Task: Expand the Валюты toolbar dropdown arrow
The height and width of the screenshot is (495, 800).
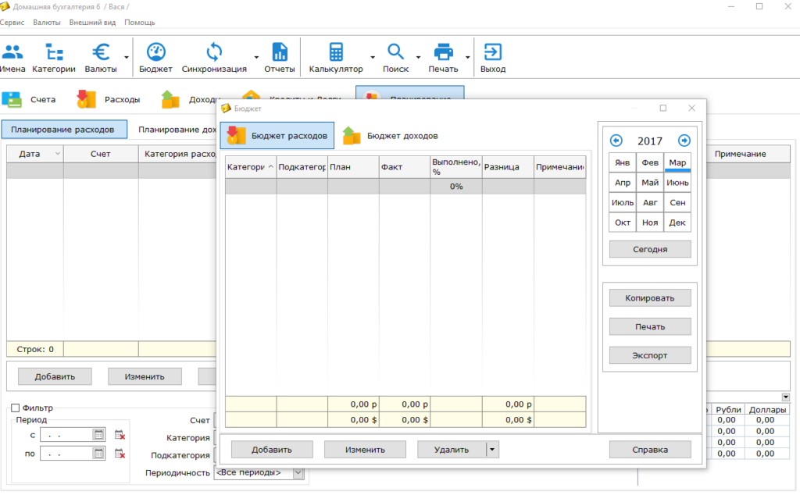Action: [x=126, y=56]
